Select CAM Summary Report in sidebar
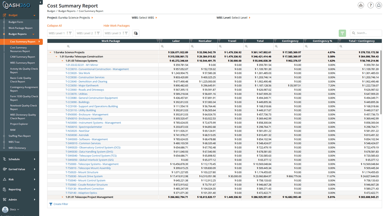Image resolution: width=384 pixels, height=216 pixels. coord(22,57)
